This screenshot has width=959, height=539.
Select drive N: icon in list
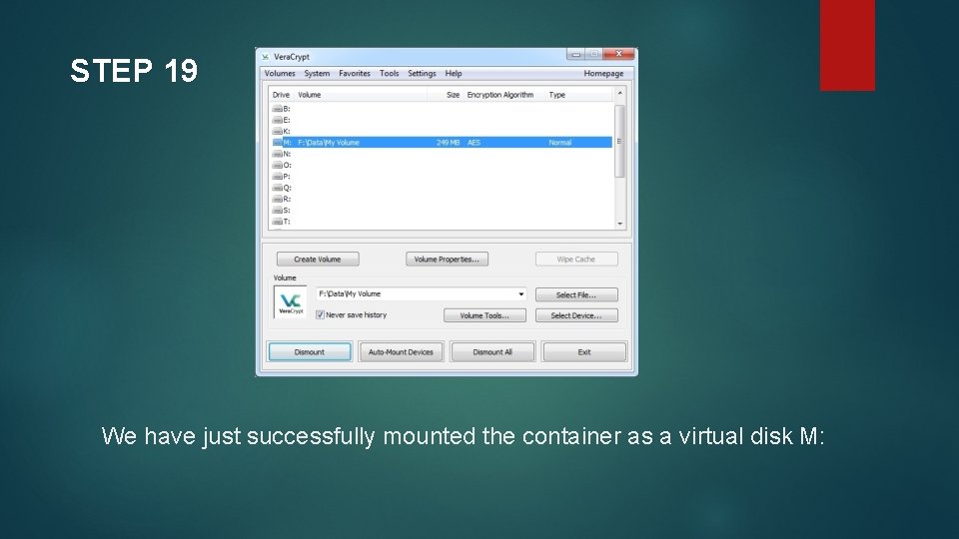pos(278,154)
